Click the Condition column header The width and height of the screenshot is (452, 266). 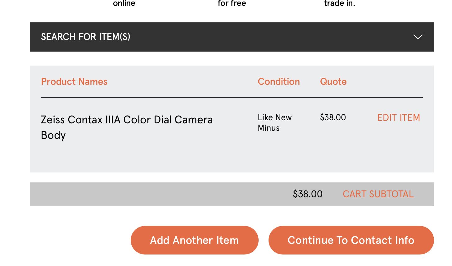click(x=279, y=82)
